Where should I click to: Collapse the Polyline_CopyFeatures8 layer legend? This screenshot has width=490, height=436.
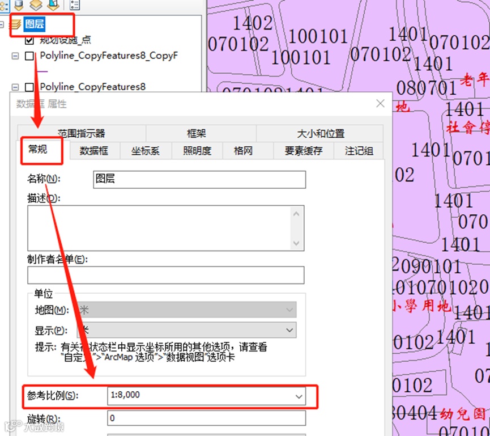pos(15,87)
